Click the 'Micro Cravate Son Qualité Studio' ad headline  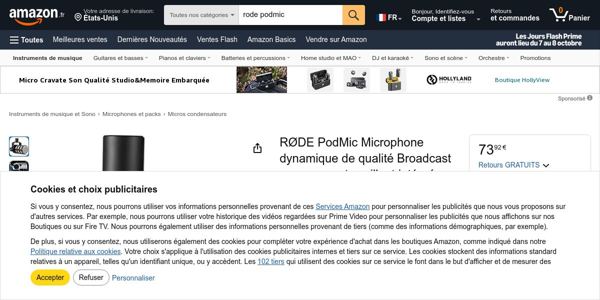pyautogui.click(x=114, y=80)
